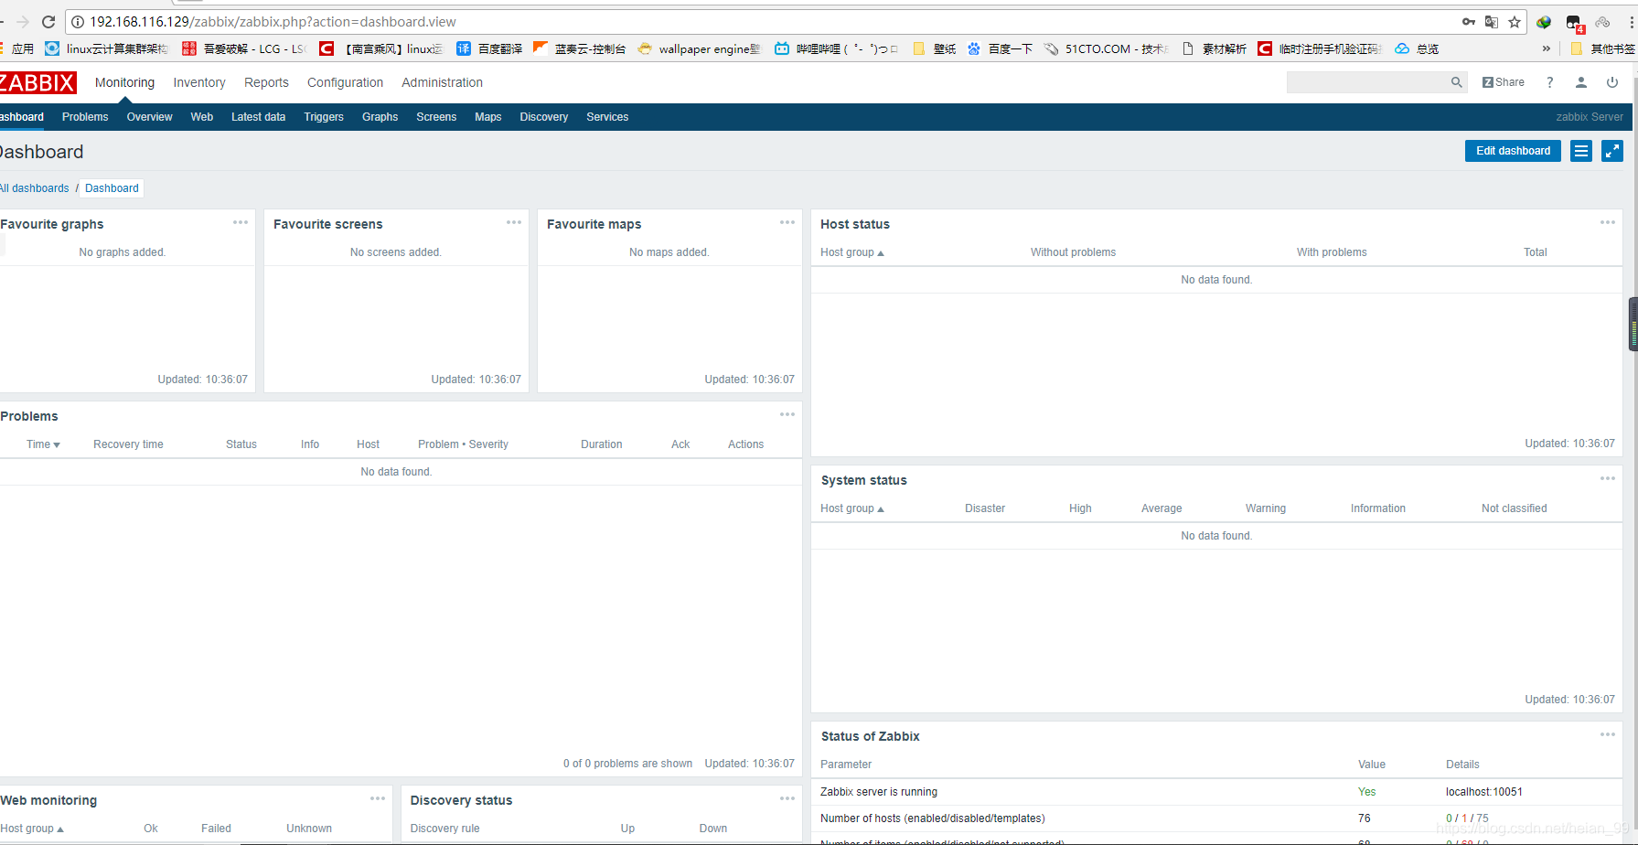Open the 其他书签 bookmarks folder
The height and width of the screenshot is (845, 1638).
coord(1602,48)
